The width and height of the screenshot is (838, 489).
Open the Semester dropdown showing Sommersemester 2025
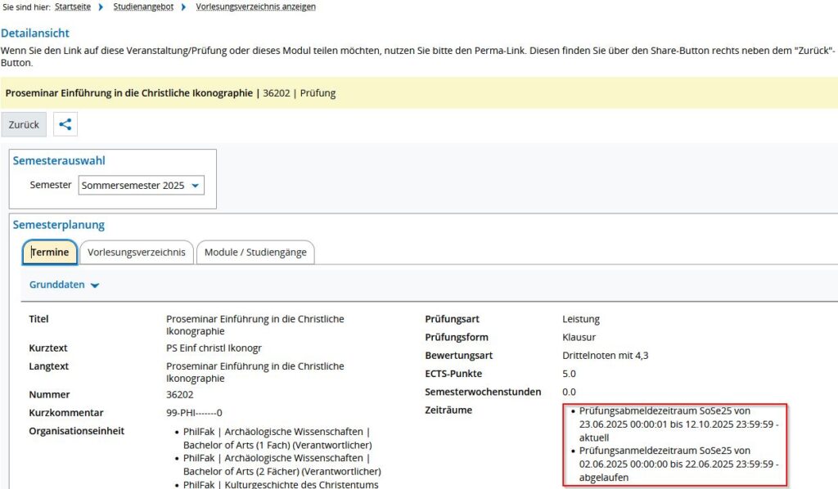click(x=141, y=186)
